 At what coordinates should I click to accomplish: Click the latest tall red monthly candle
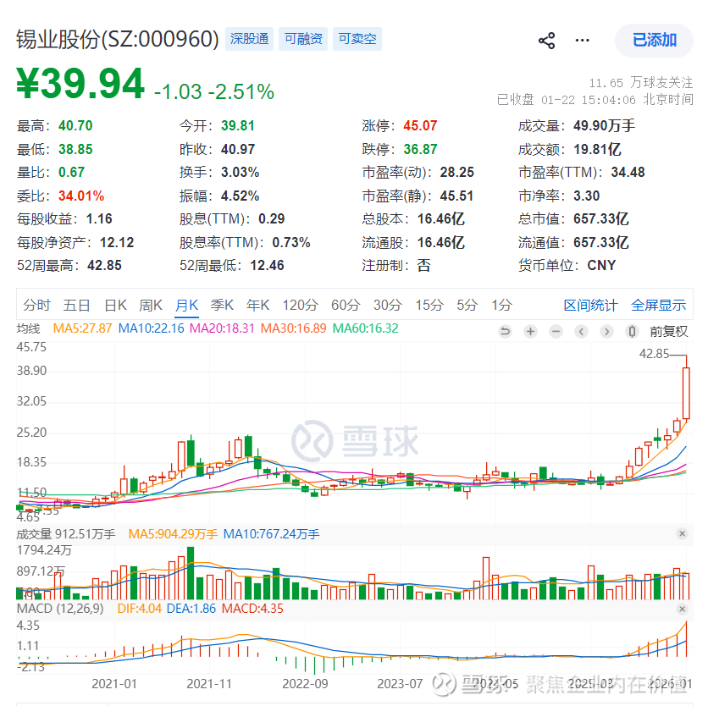click(686, 393)
